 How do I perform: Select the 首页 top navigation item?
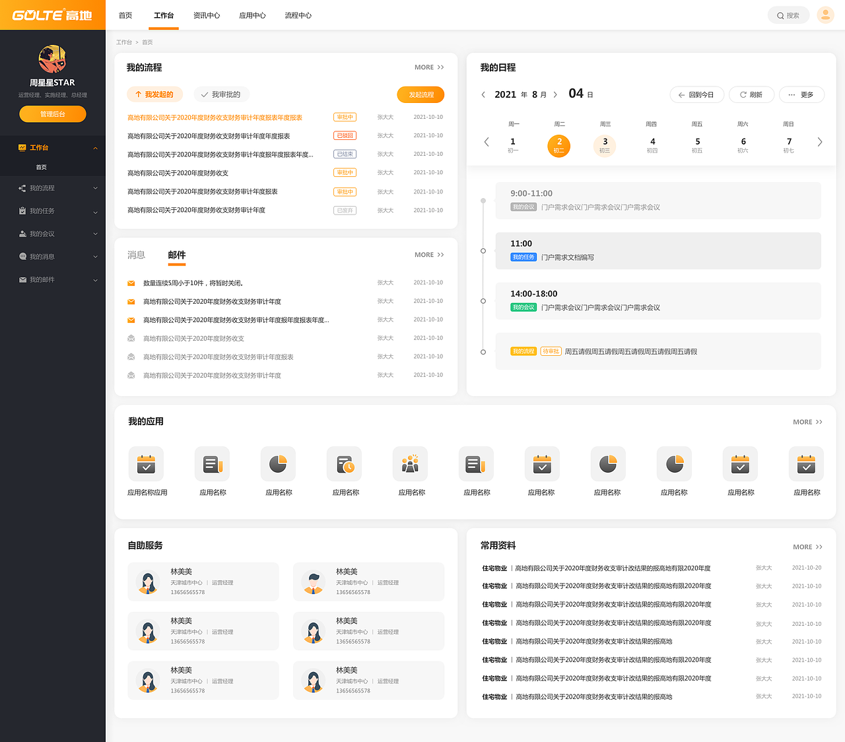(x=125, y=15)
